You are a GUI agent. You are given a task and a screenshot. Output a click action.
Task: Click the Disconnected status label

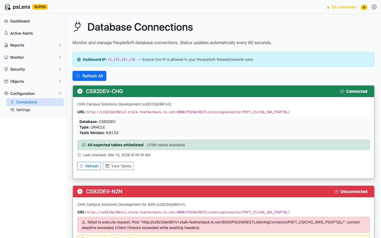[354, 192]
